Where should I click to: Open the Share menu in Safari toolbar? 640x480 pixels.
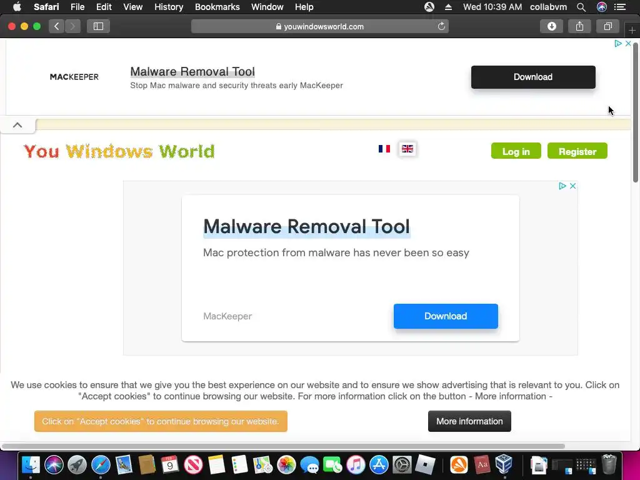pos(579,26)
